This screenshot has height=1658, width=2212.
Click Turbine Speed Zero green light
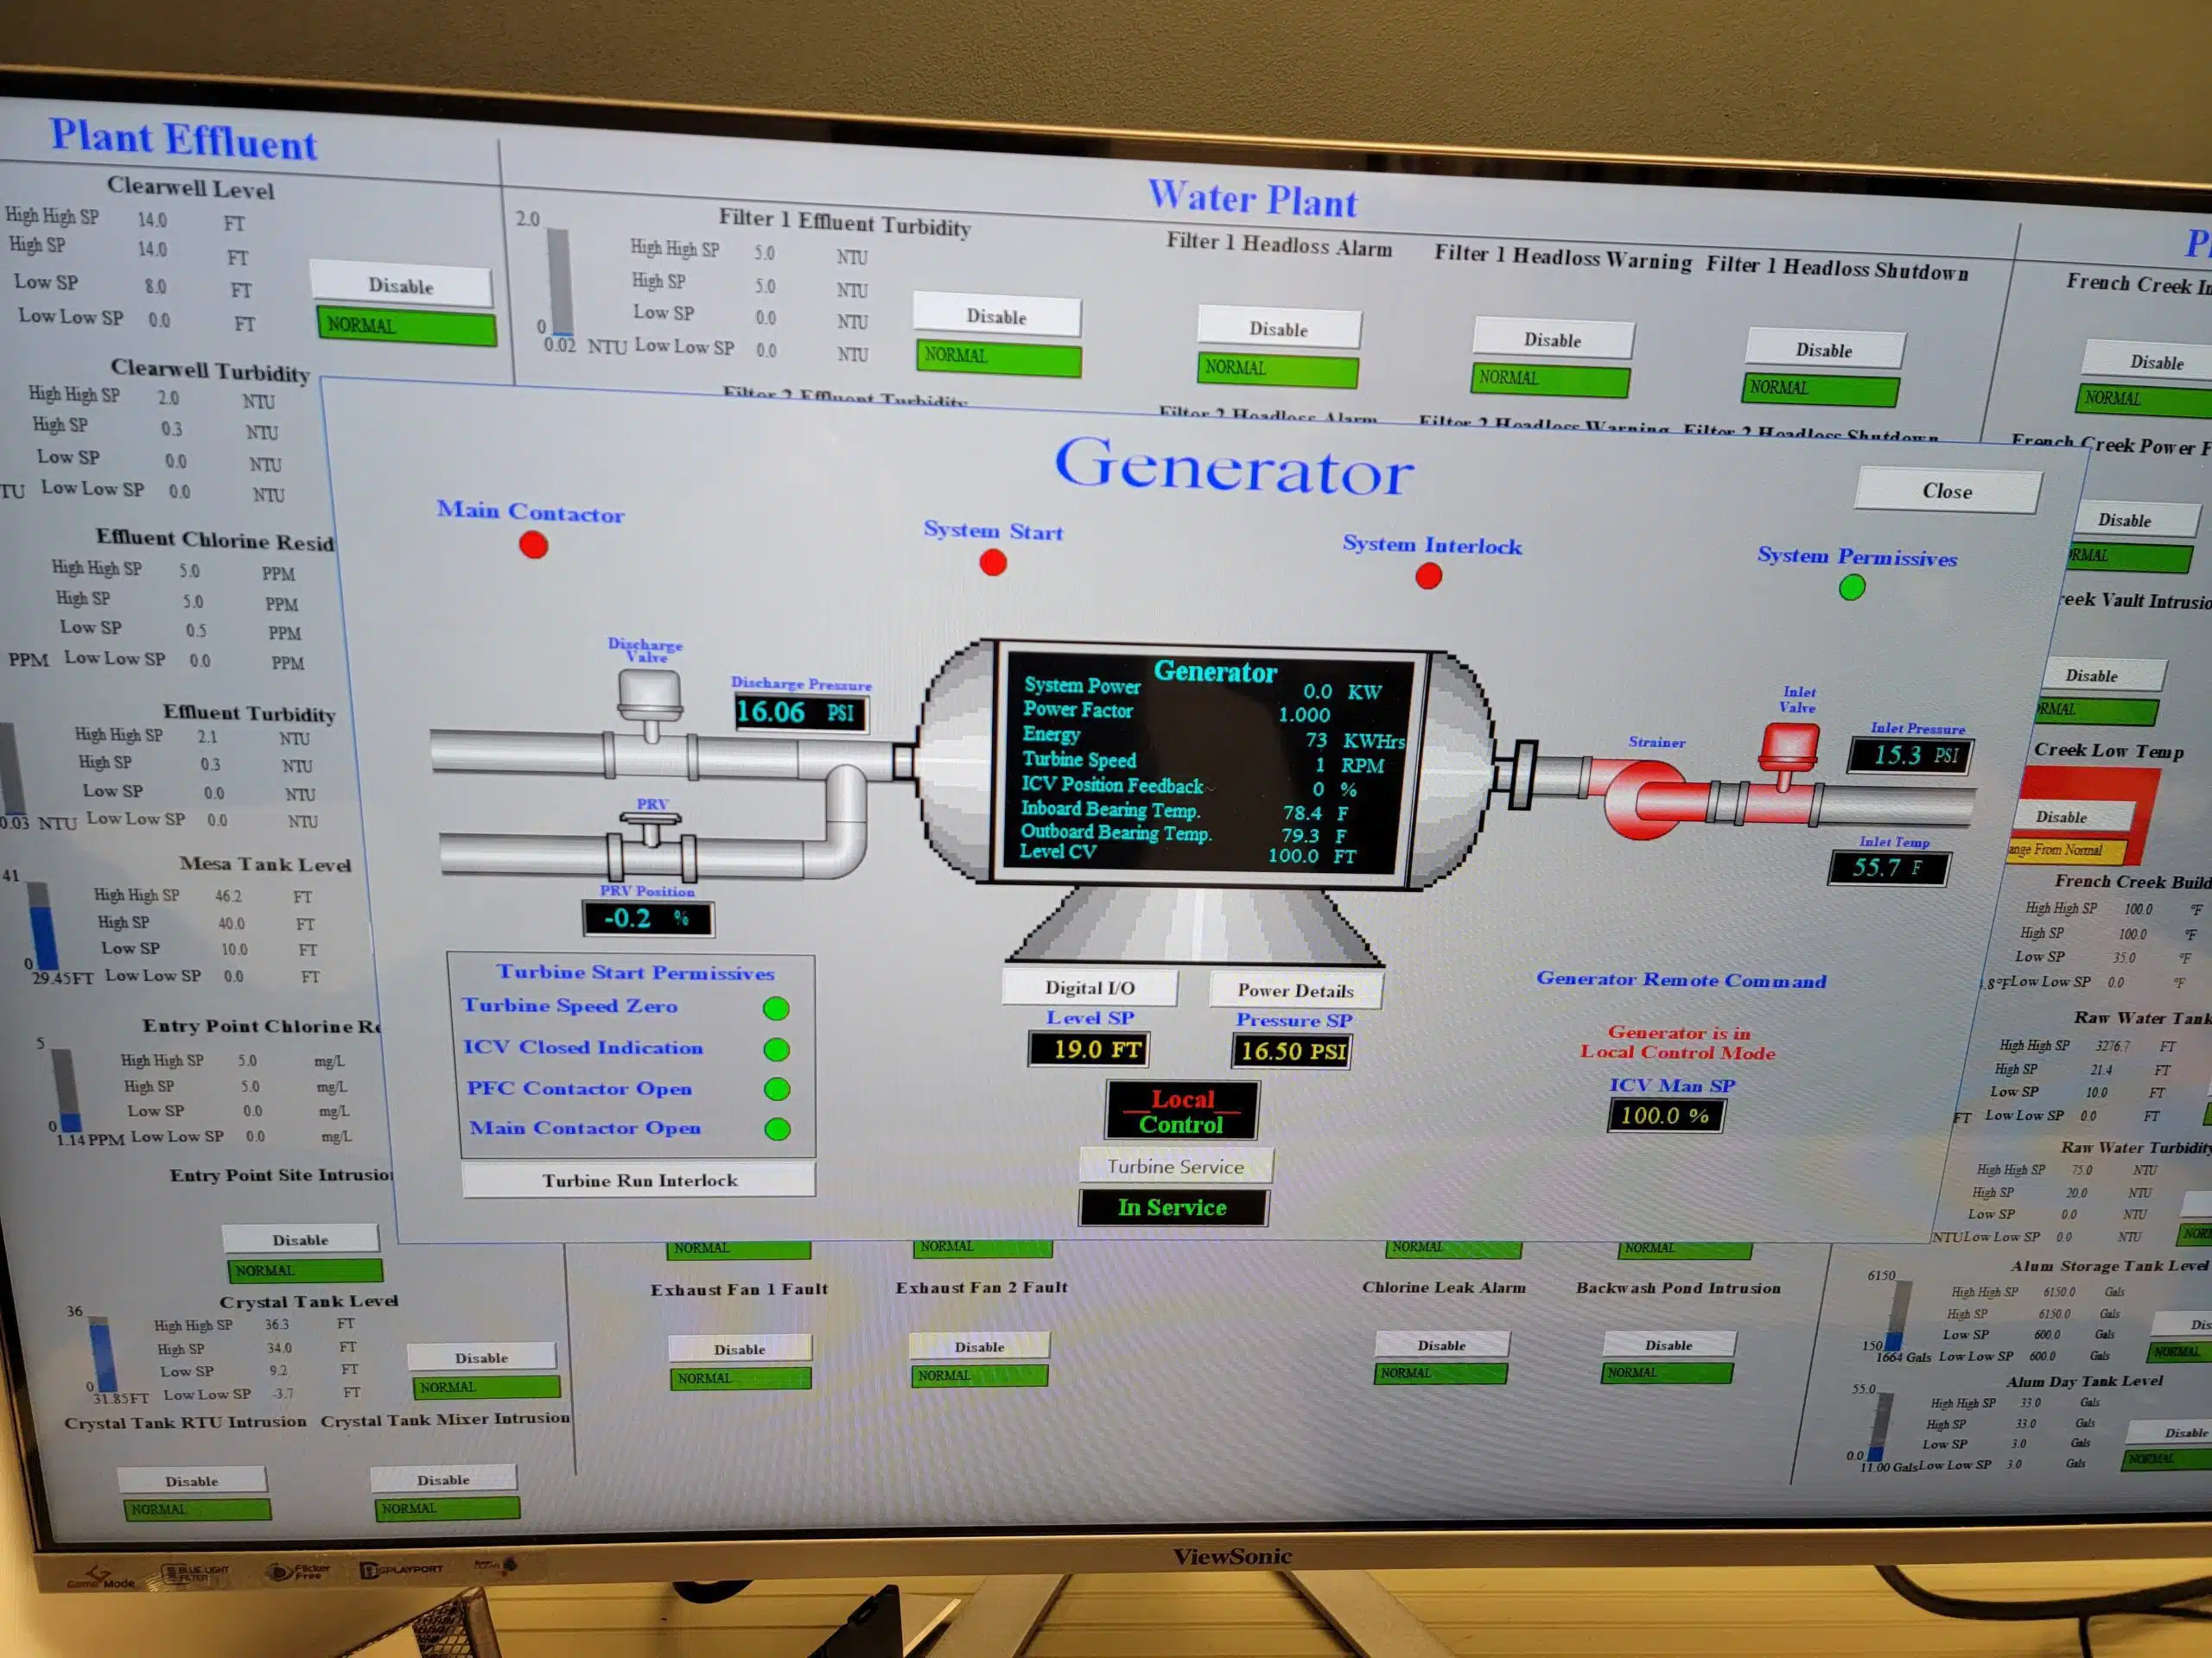point(776,1009)
